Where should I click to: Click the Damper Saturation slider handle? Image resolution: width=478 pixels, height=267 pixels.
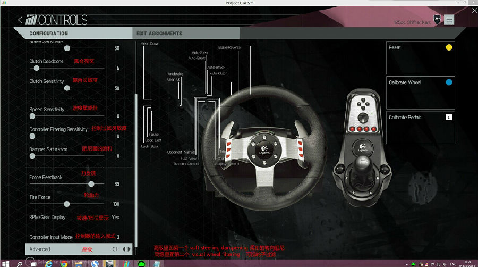point(32,156)
